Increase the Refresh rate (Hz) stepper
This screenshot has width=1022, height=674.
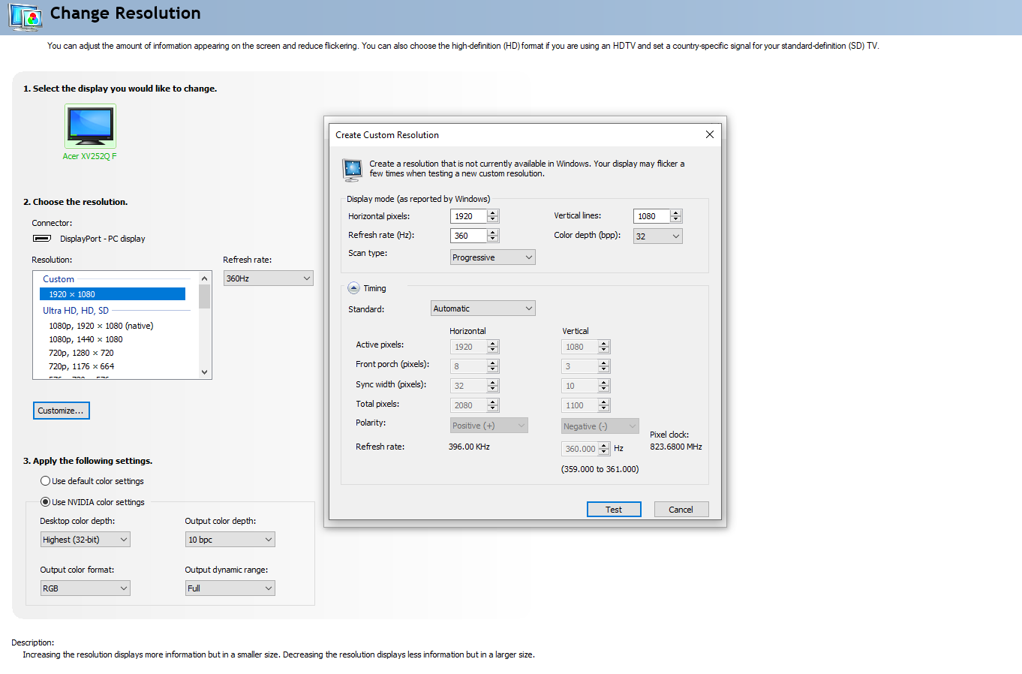click(x=493, y=233)
